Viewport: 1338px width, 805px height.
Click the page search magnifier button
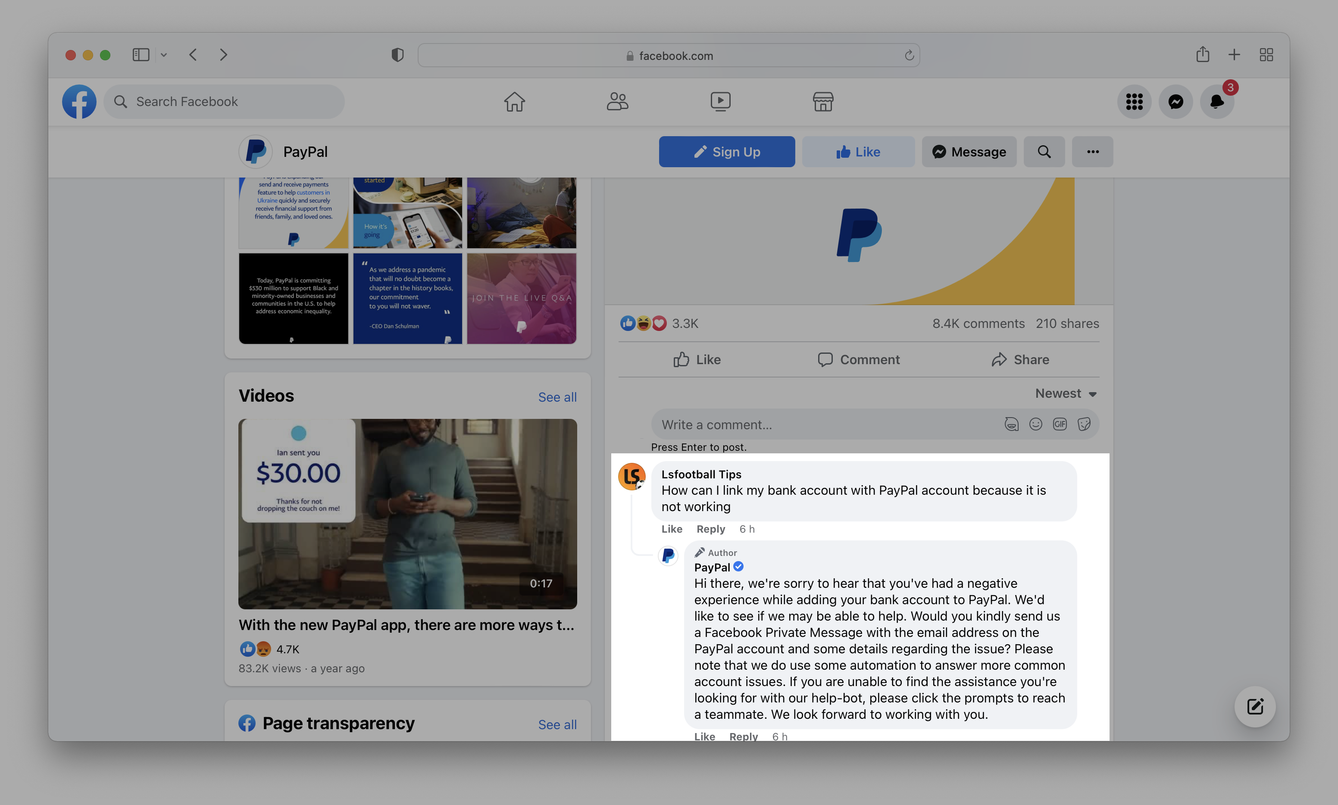coord(1044,152)
